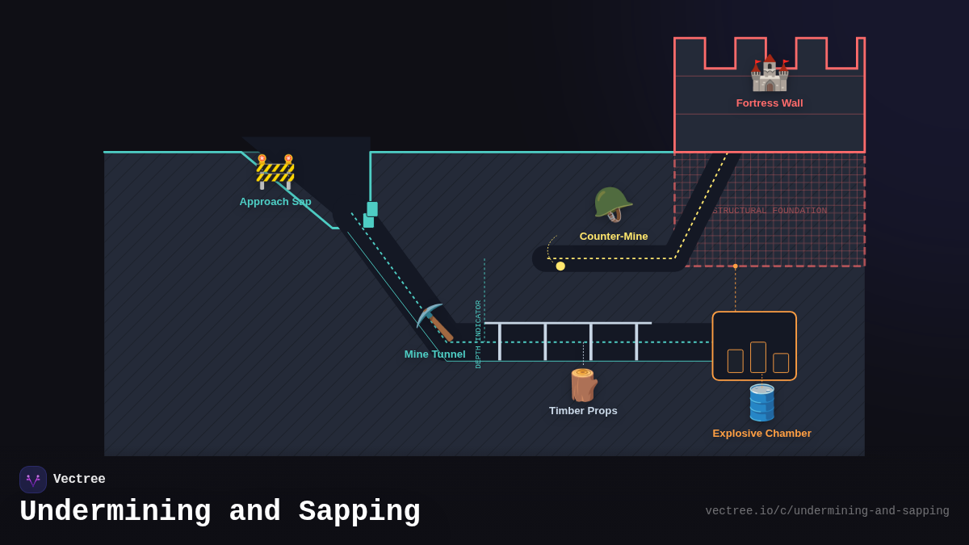Toggle the yellow marker at the counter-mine entrance
969x545 pixels.
[x=560, y=265]
